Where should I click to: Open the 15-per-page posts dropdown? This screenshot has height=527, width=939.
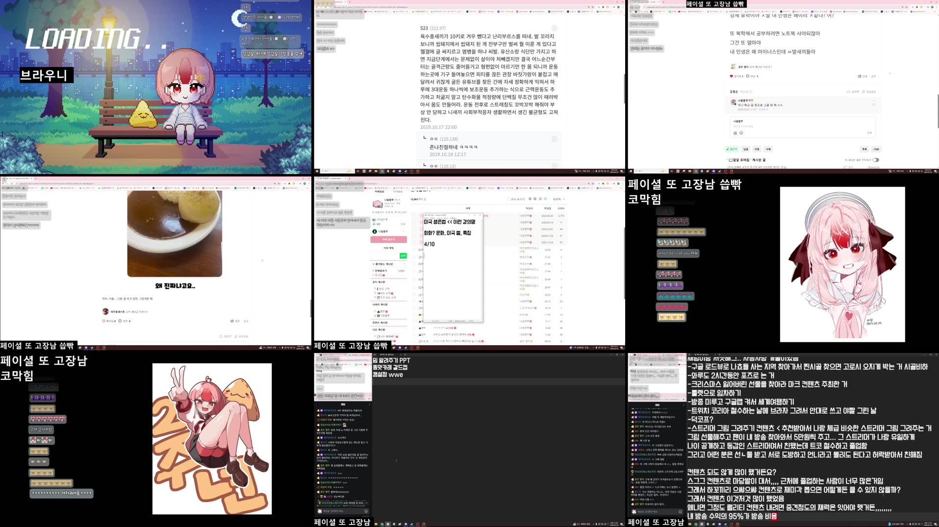558,199
